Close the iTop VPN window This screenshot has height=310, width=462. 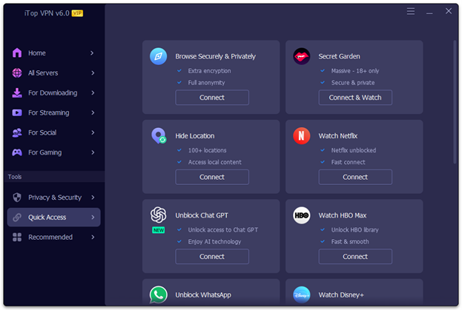(x=449, y=11)
